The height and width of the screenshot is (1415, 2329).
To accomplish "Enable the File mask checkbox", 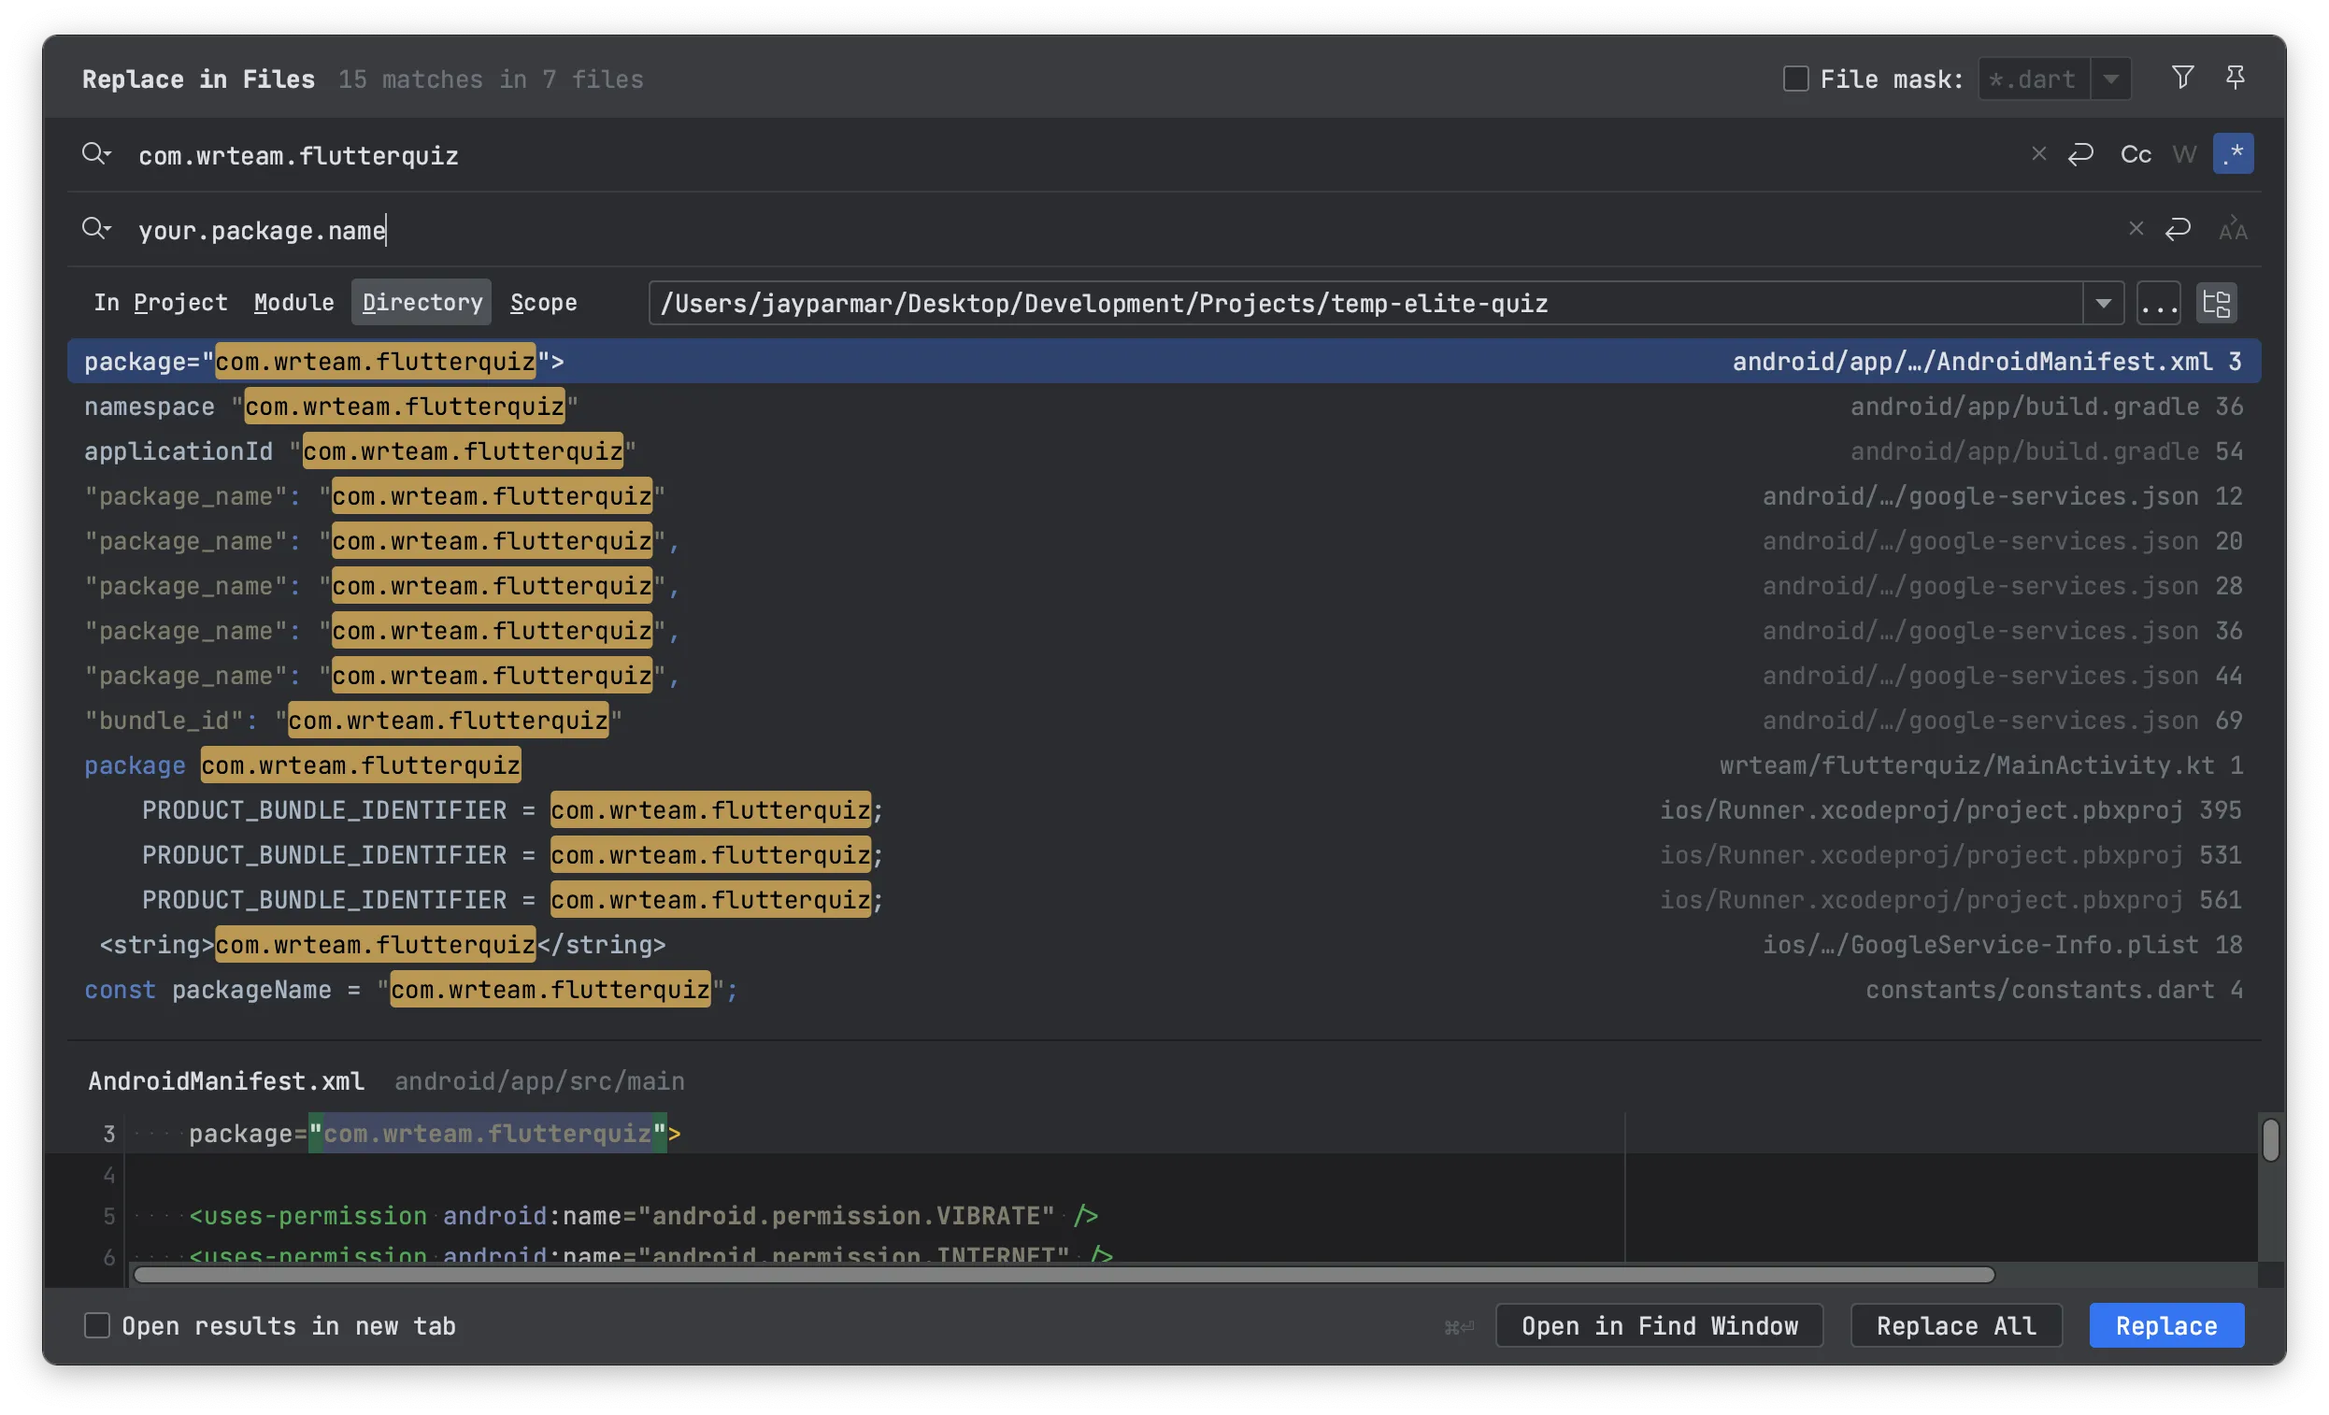I will pyautogui.click(x=1795, y=79).
